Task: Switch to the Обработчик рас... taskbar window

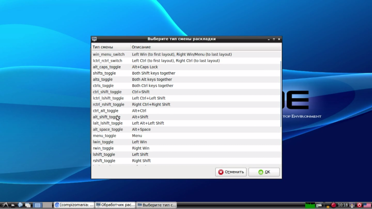Action: 115,205
